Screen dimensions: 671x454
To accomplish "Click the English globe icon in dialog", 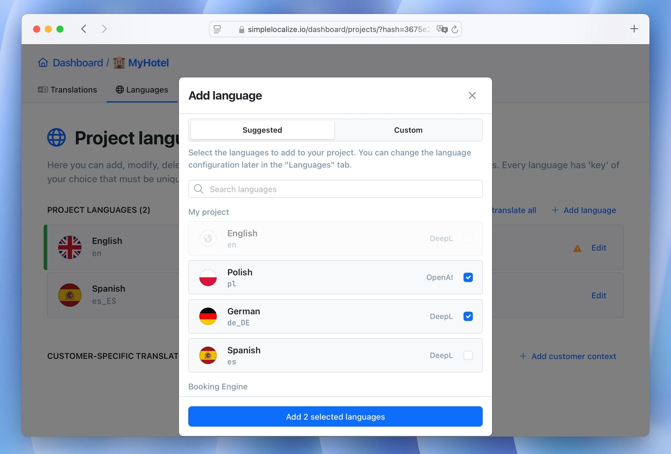I will pos(208,238).
